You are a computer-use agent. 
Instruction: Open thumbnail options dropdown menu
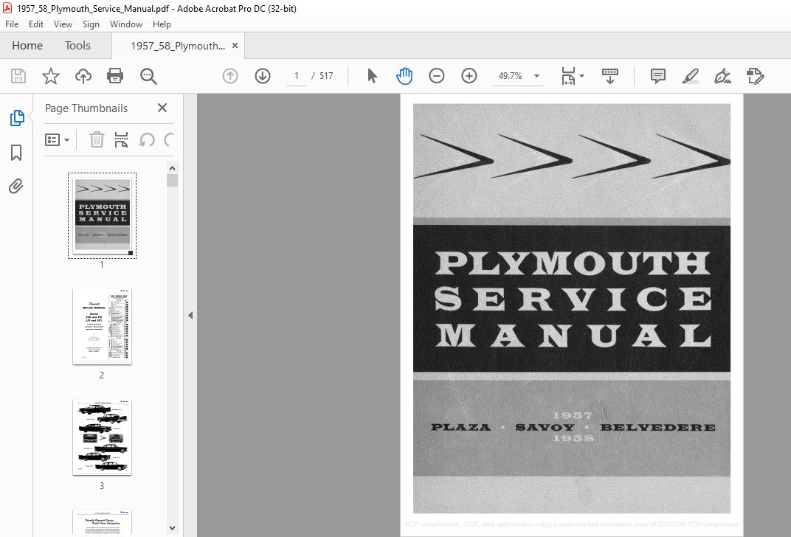click(x=57, y=139)
